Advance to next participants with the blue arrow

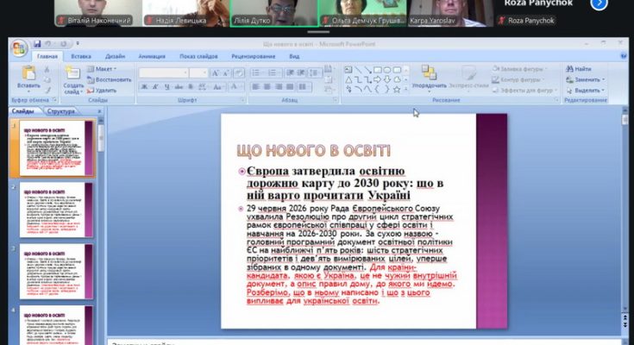tap(599, 3)
